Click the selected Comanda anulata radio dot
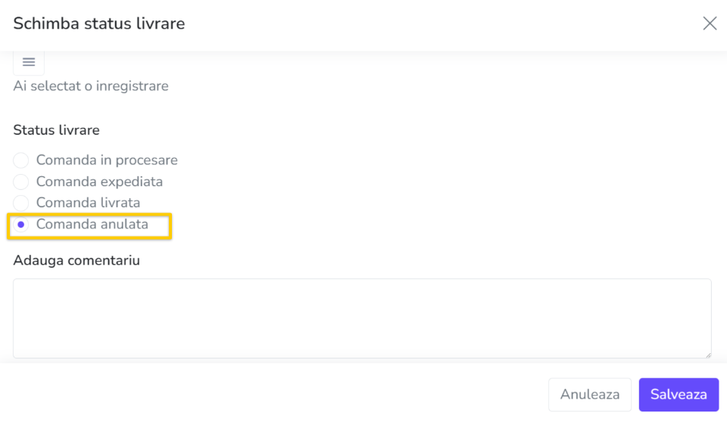 pos(21,225)
